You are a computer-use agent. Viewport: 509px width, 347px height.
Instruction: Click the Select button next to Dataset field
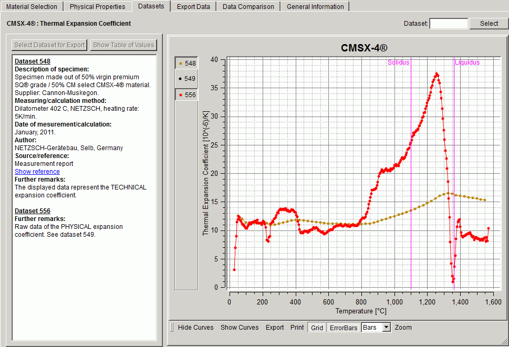coord(489,23)
